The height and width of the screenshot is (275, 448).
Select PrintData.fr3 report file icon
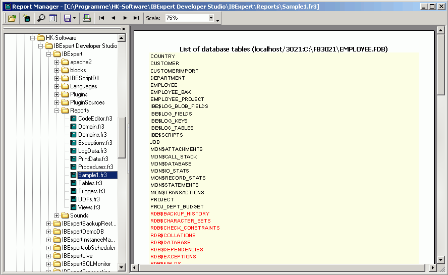point(74,158)
